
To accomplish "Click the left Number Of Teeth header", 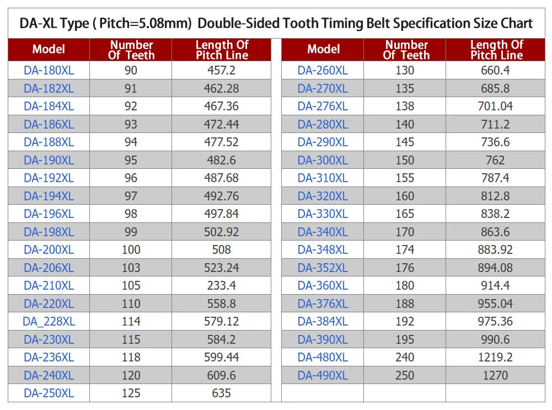I will 131,50.
